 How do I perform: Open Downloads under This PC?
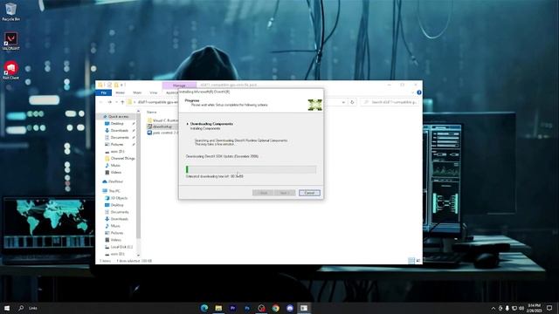coord(119,219)
